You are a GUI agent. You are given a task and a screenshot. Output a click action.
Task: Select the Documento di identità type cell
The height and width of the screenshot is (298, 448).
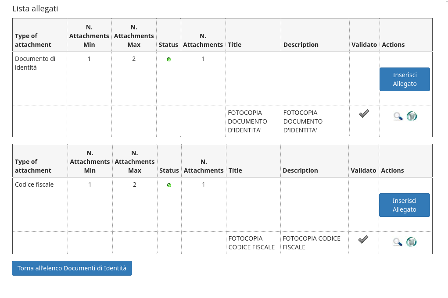coord(35,63)
